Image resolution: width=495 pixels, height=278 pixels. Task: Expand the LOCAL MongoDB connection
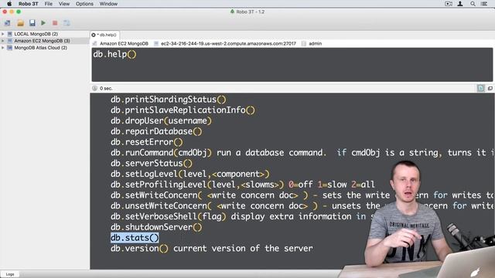(3, 34)
